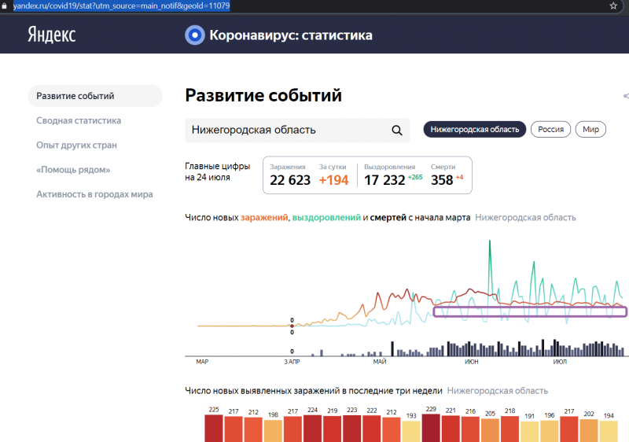
Task: Click the green +265 recoveries increment
Action: coord(415,177)
